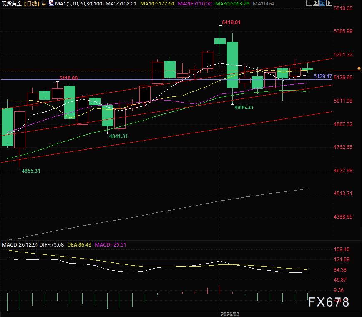Click the orange price marker arrow on right axis
Screen dimensions: 362x317
pyautogui.click(x=359, y=68)
